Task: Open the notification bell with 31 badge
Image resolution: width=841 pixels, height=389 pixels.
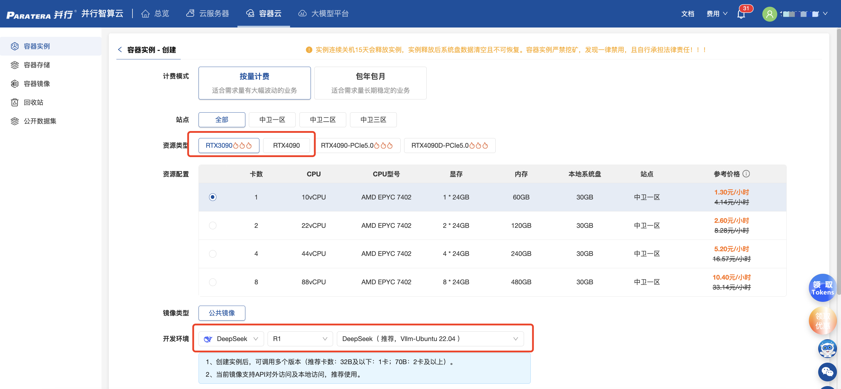Action: tap(741, 14)
